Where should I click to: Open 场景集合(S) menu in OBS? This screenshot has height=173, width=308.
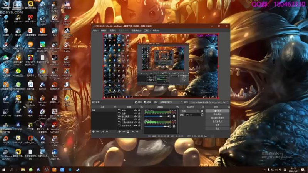click(136, 30)
